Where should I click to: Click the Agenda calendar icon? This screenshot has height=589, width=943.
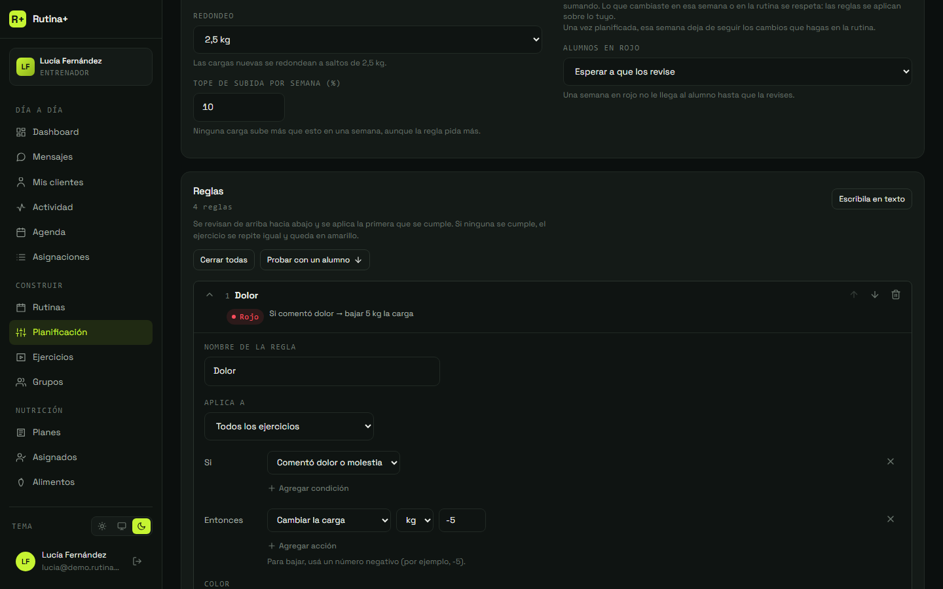(x=21, y=232)
